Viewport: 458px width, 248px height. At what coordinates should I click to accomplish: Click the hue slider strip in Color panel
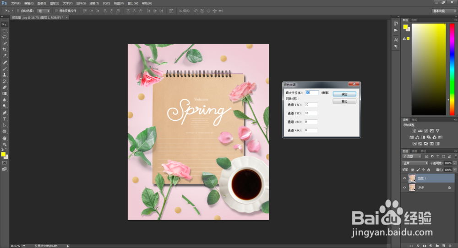pyautogui.click(x=452, y=70)
